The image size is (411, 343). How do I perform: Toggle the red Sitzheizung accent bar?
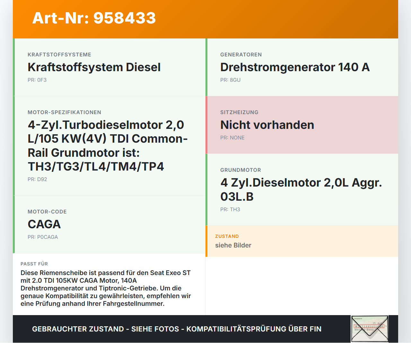pos(207,125)
